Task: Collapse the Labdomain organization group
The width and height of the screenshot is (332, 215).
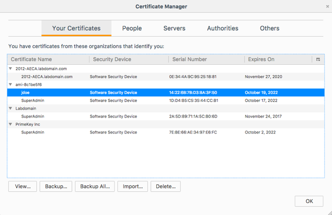Action: (x=11, y=108)
